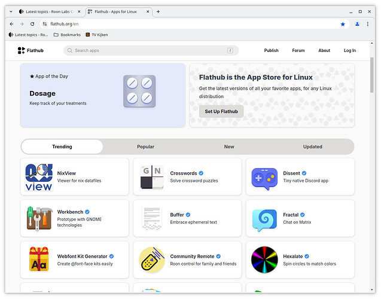Click the scrollbar down arrow
This screenshot has height=299, width=381.
click(372, 289)
